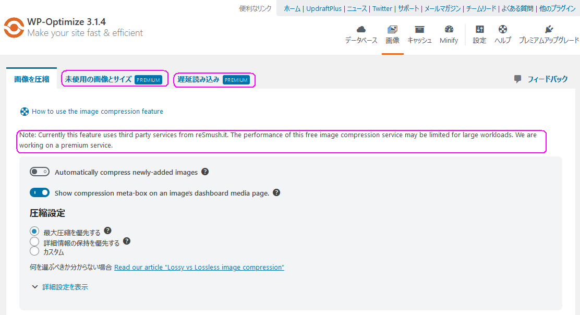
Task: Select the 画像 images icon
Action: coord(392,30)
